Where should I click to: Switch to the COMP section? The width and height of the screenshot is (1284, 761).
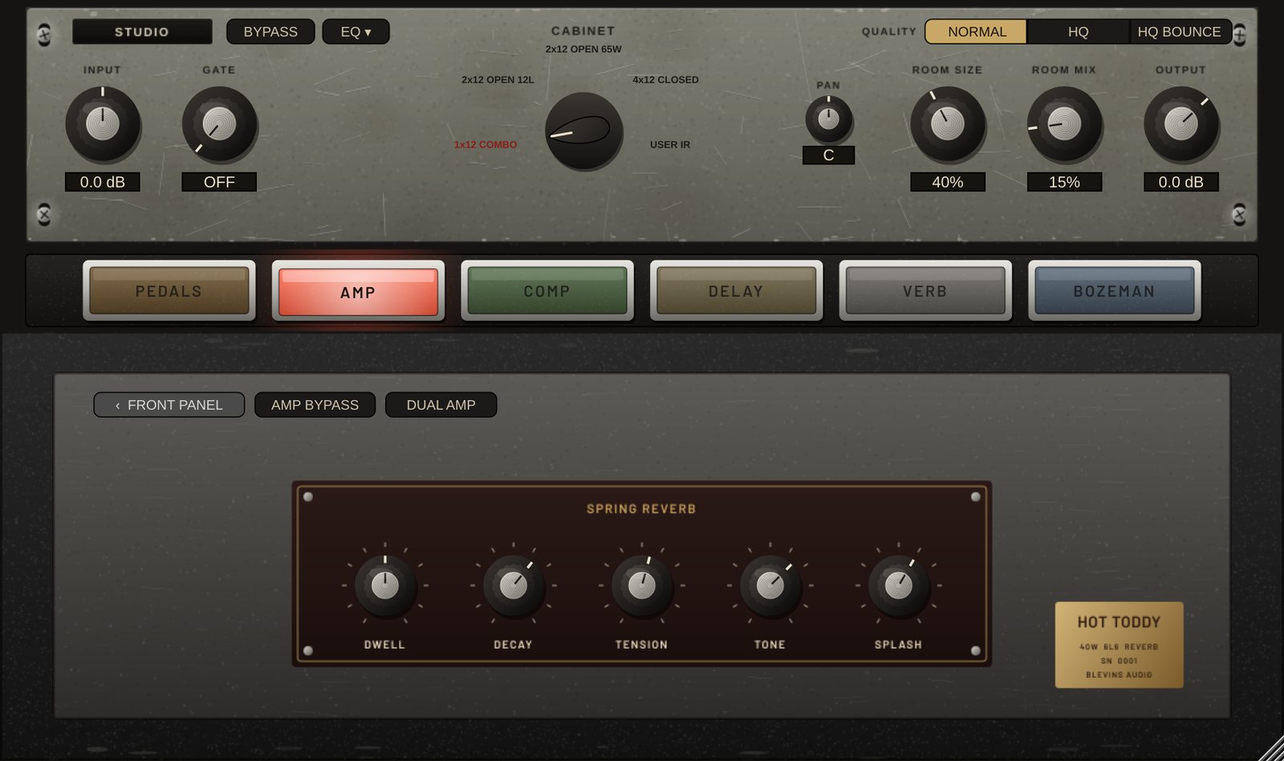point(547,290)
